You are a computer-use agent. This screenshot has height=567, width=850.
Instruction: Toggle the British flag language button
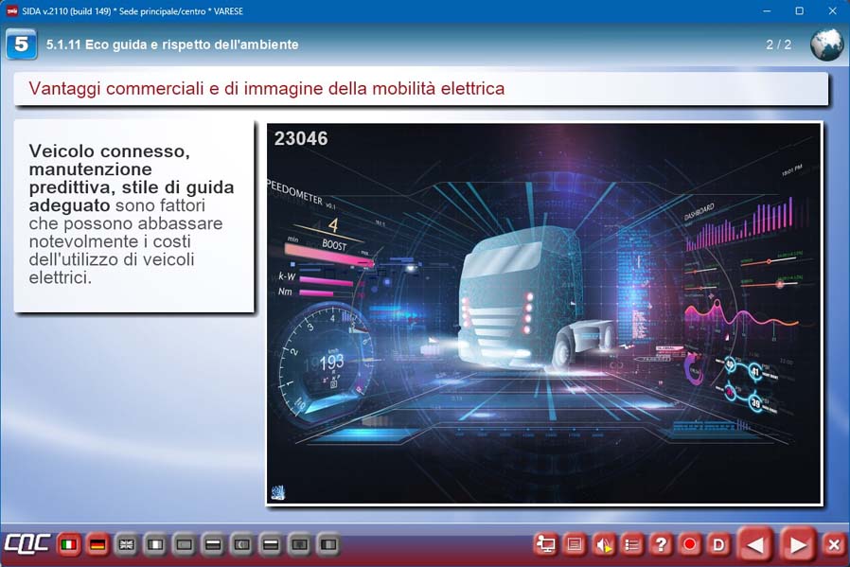coord(126,545)
